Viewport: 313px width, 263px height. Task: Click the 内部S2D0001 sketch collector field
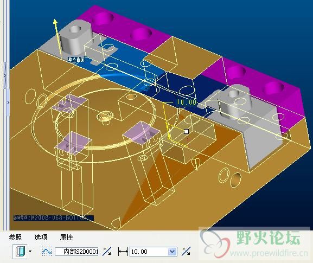coord(76,252)
